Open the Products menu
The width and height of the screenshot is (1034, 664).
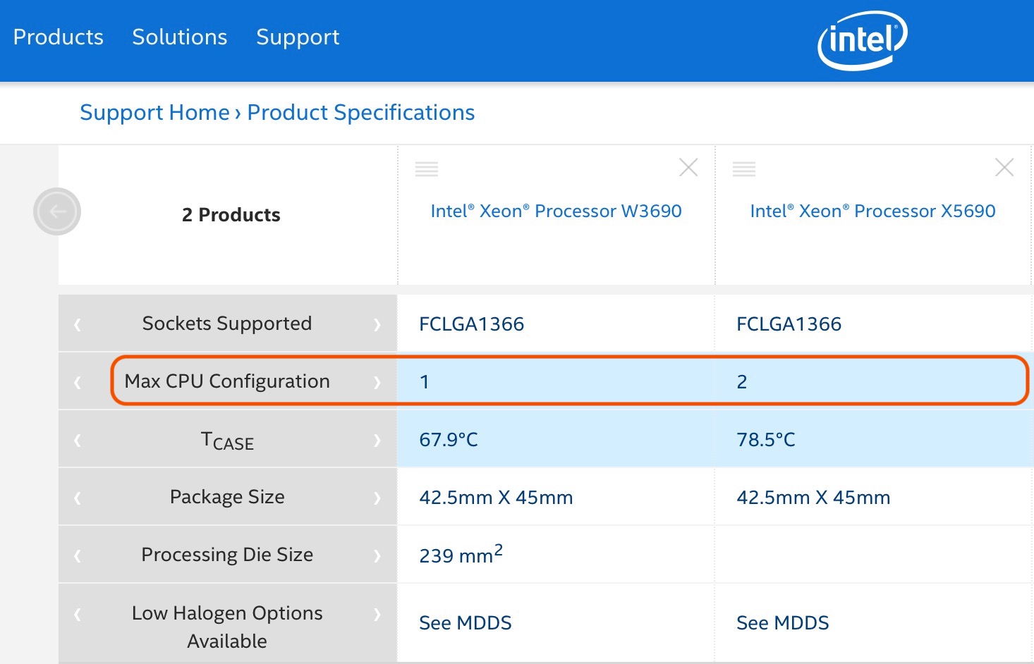[58, 37]
